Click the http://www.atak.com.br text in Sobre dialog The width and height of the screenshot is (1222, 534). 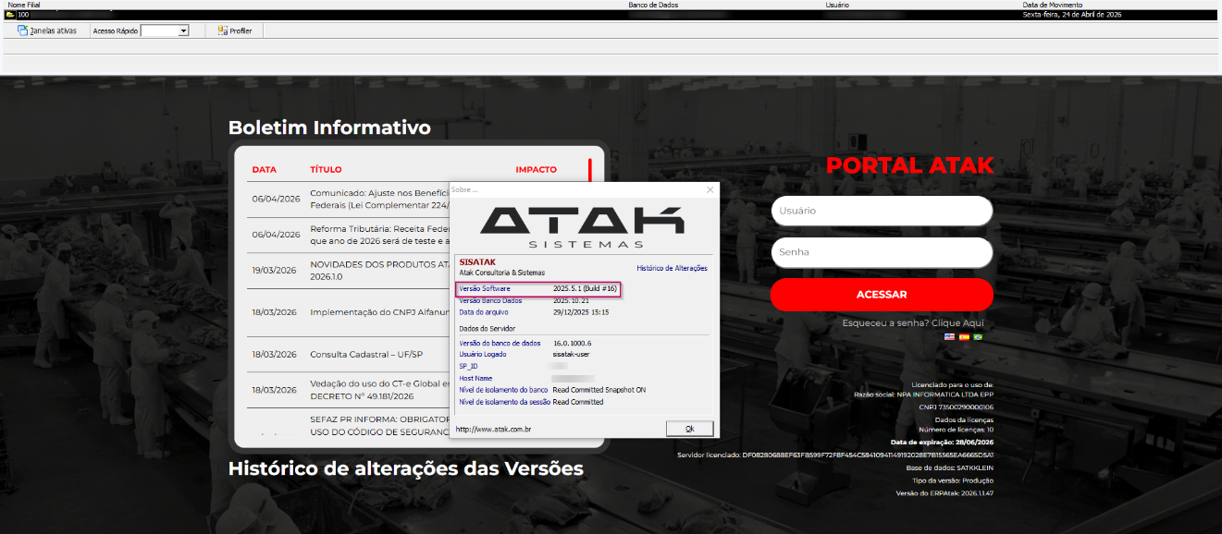coord(493,429)
